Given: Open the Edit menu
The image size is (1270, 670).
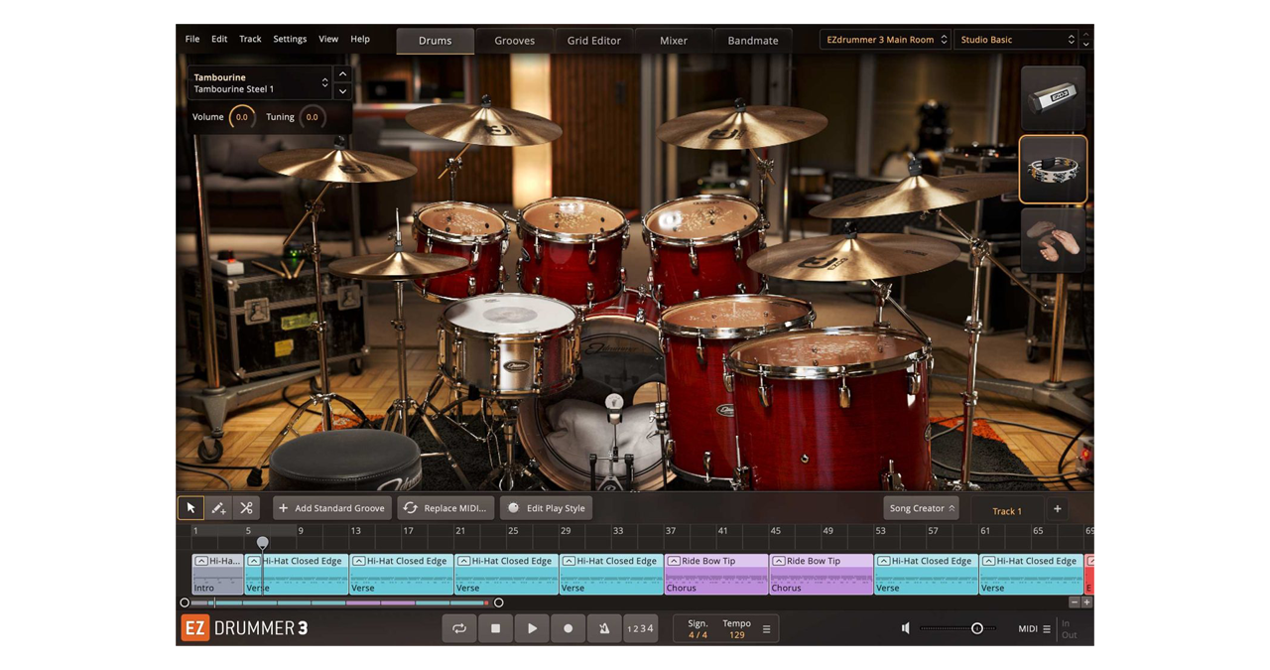Looking at the screenshot, I should click(219, 39).
